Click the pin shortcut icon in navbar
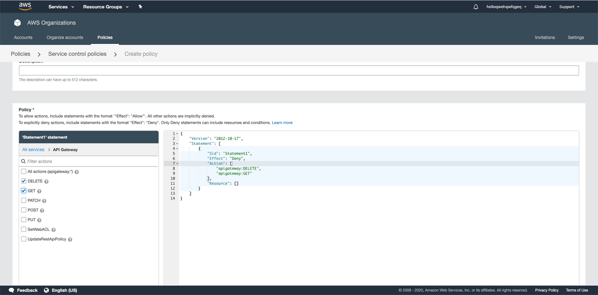Screen dimensions: 598x295 click(x=140, y=7)
